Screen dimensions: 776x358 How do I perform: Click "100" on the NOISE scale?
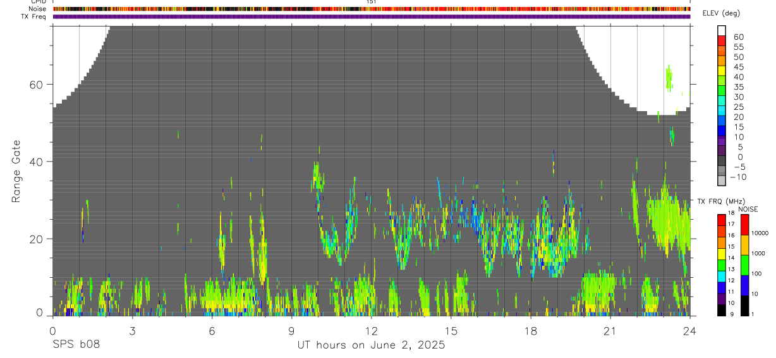(x=757, y=274)
